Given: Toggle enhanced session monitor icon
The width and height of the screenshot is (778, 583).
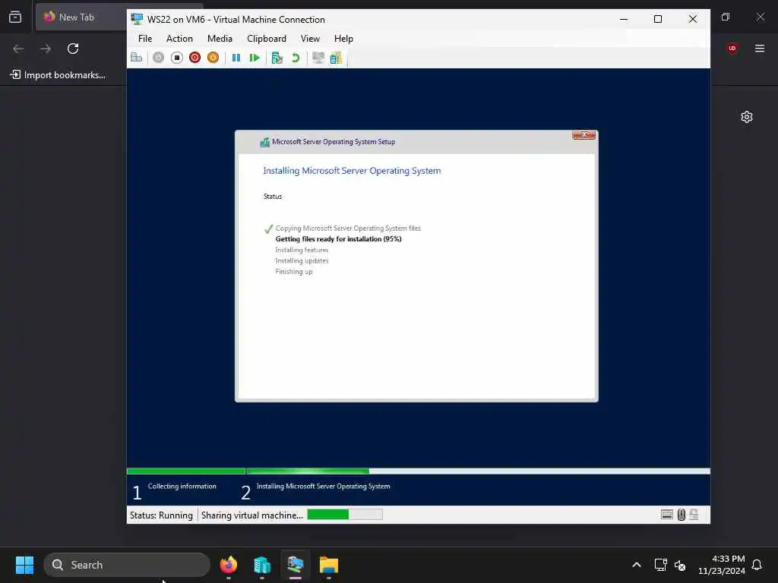Looking at the screenshot, I should 318,58.
